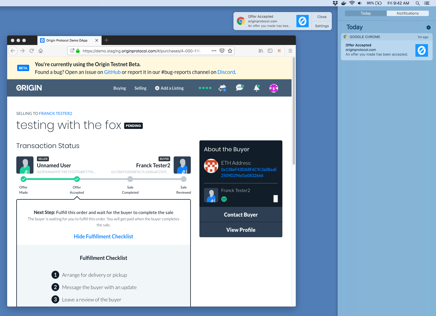Click the seller avatar thumbnail
This screenshot has height=316, width=436.
point(25,165)
